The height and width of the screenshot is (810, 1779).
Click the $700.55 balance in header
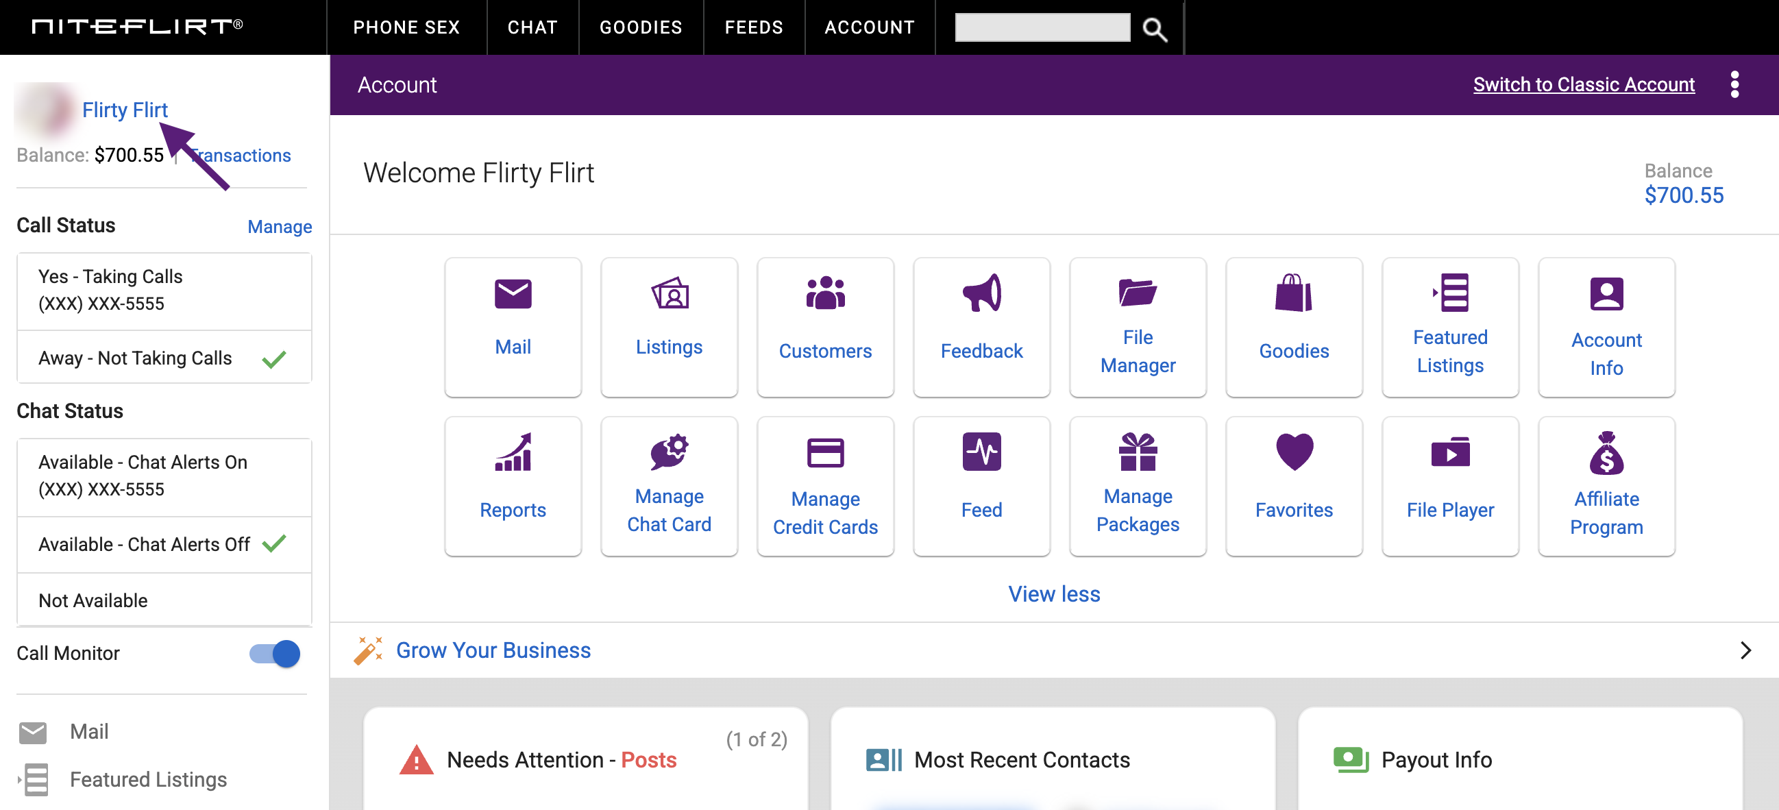[x=1684, y=195]
